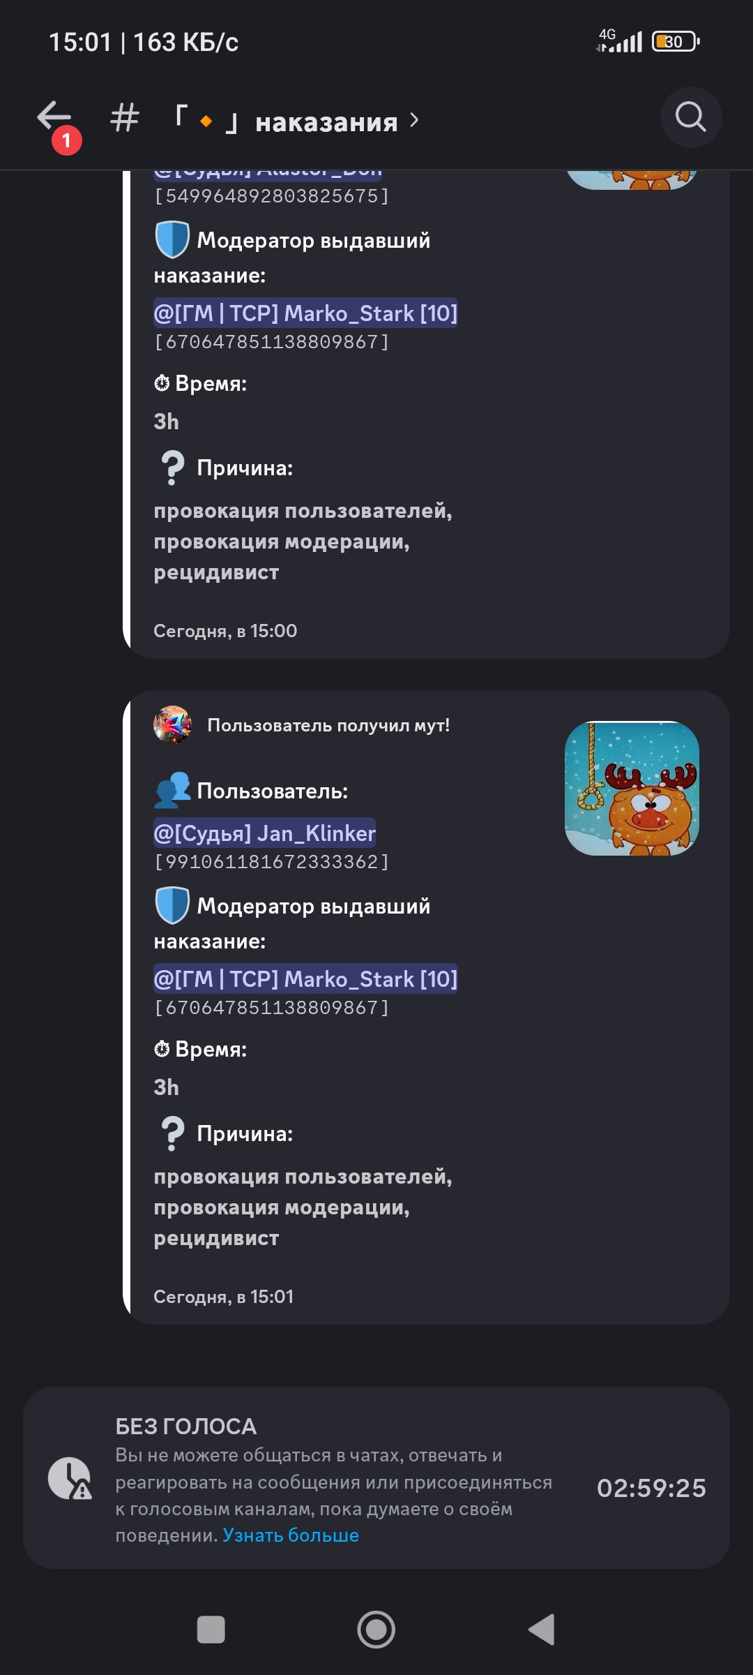Open the Узнать больше link
This screenshot has width=753, height=1675.
point(291,1535)
